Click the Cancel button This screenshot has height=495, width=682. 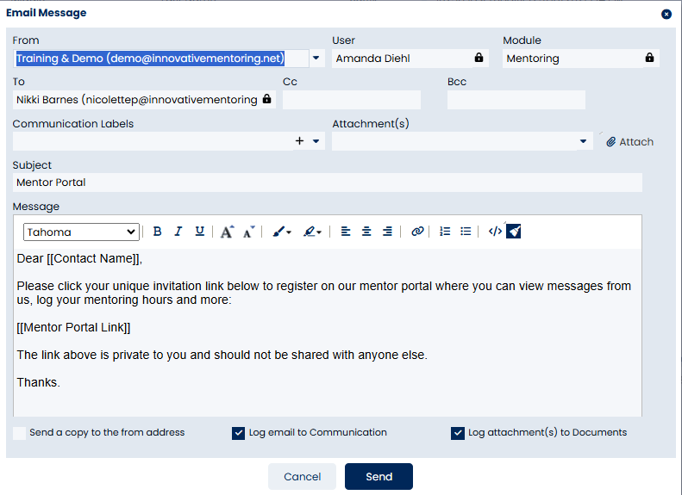coord(303,476)
